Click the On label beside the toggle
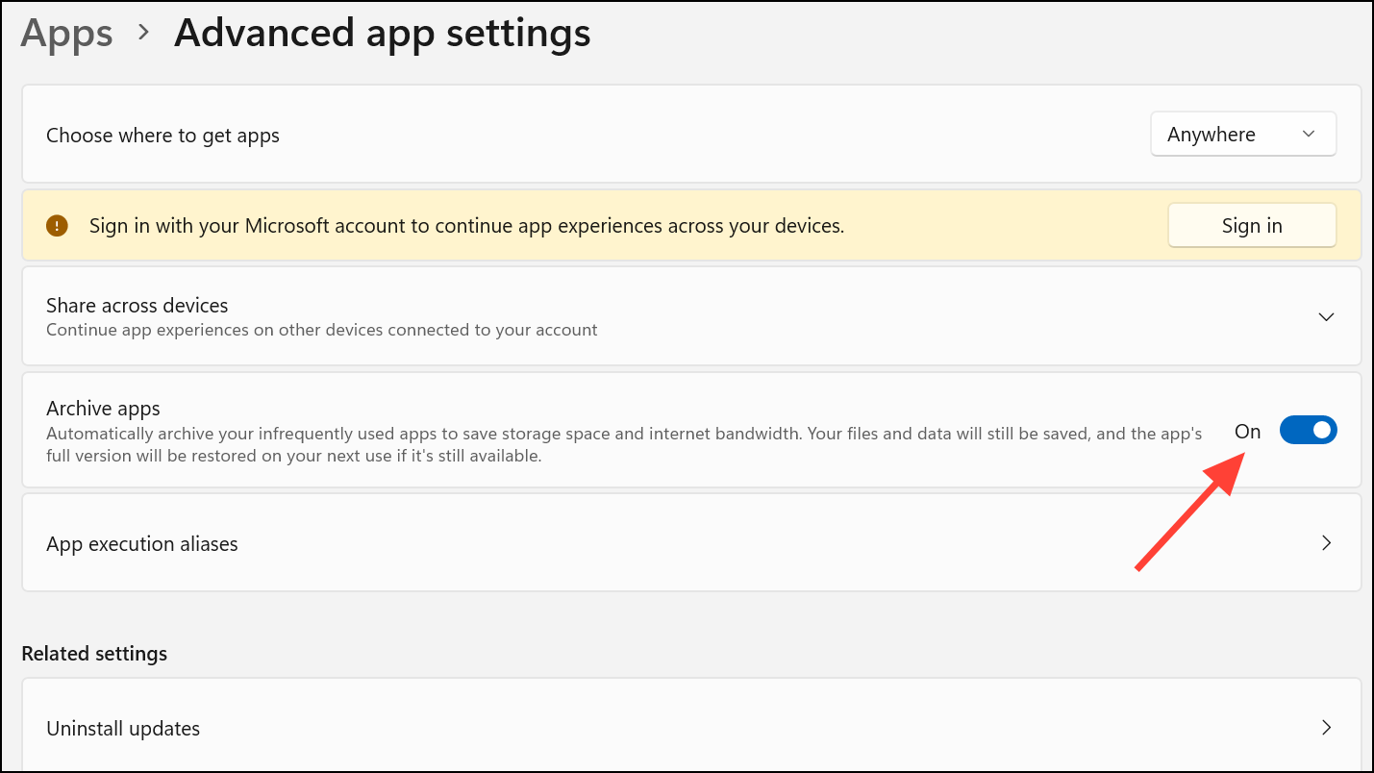This screenshot has width=1374, height=773. pyautogui.click(x=1247, y=431)
